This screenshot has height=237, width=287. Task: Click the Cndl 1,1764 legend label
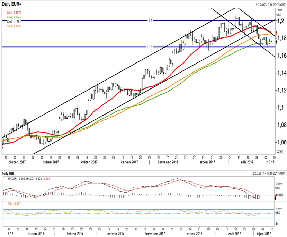(14, 22)
